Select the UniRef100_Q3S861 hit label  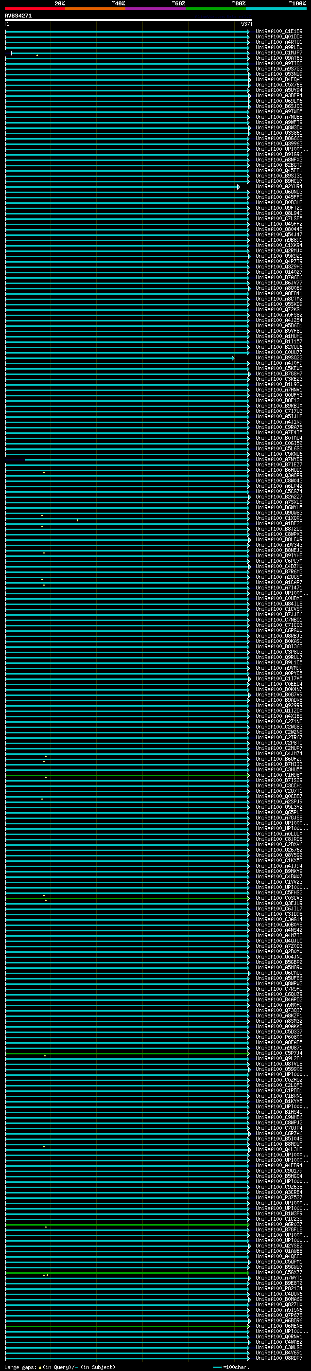point(278,133)
